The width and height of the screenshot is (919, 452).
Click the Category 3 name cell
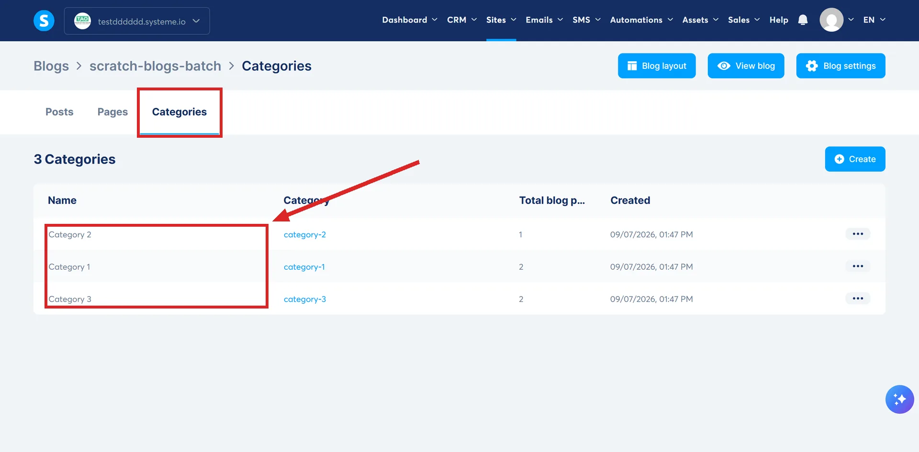(70, 299)
